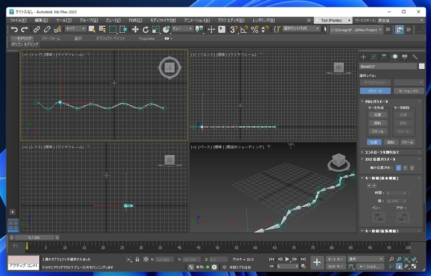Open the モディファイヤ(M) menu
The width and height of the screenshot is (431, 276).
[163, 20]
